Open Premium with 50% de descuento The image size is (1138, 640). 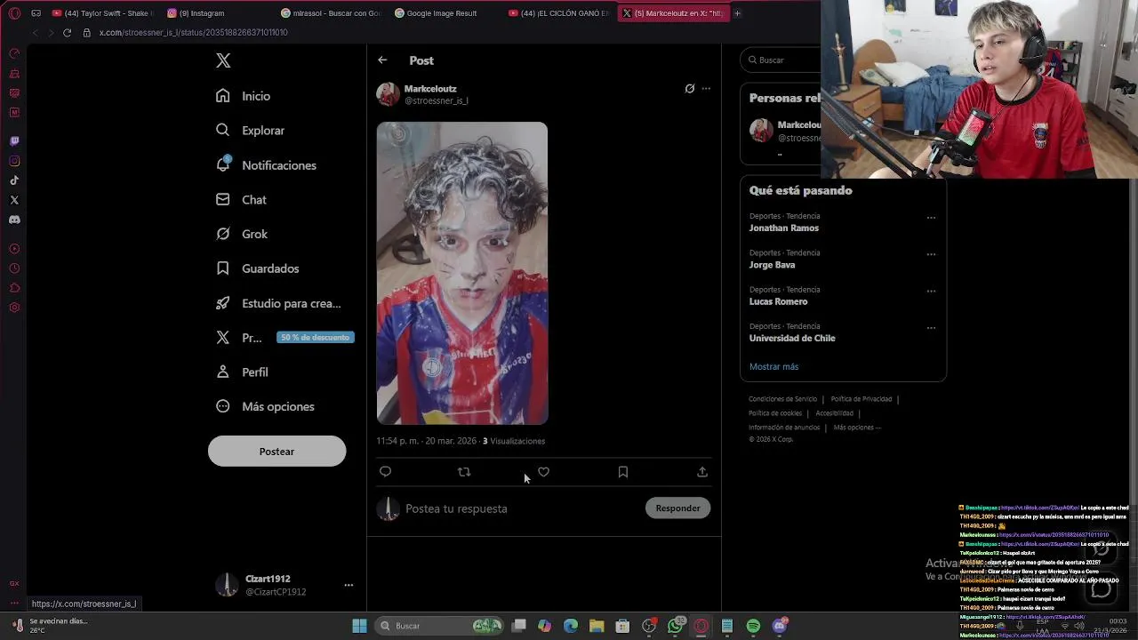[x=284, y=338]
